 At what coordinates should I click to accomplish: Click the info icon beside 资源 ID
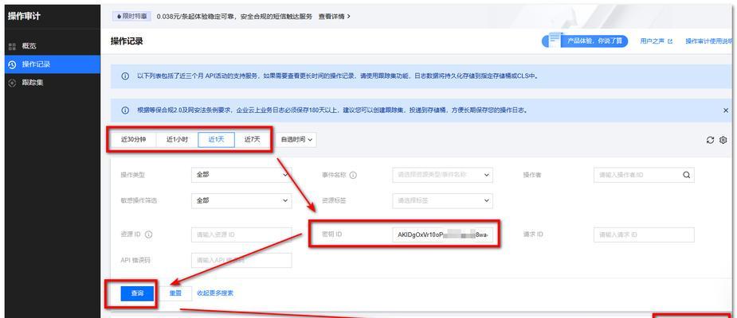(148, 235)
